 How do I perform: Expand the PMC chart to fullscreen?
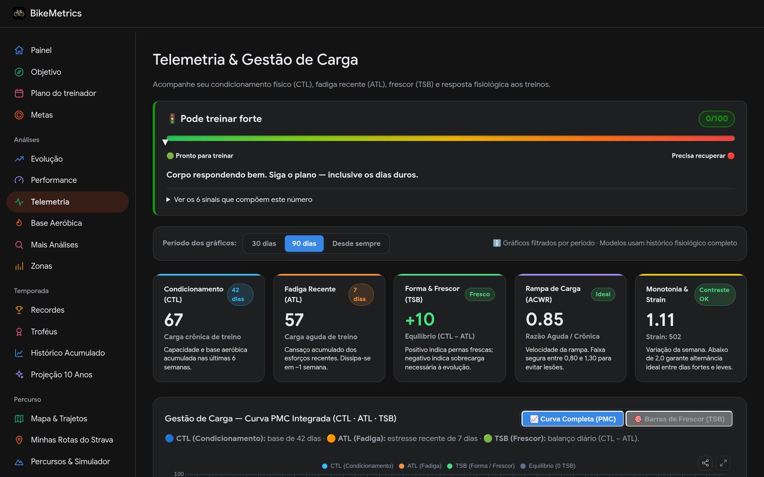tap(723, 463)
